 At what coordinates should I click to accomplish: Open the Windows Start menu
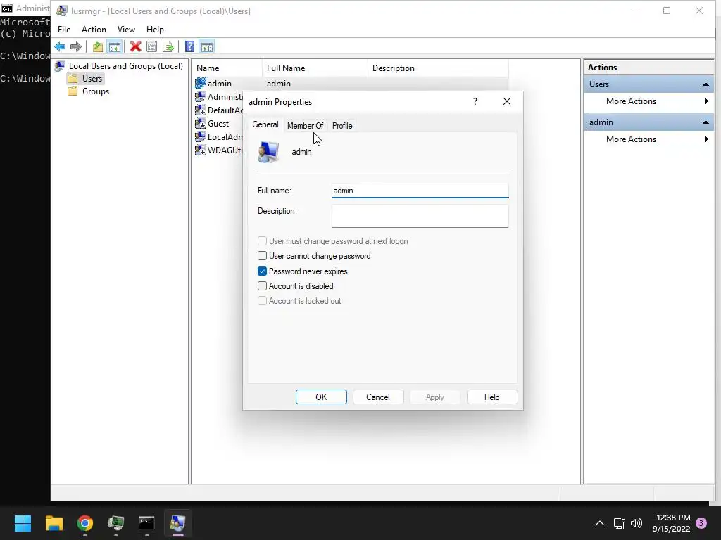pos(23,522)
